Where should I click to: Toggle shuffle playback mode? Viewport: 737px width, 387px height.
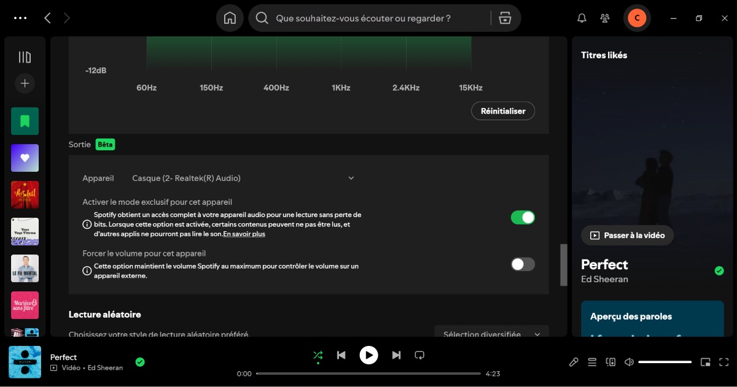pyautogui.click(x=318, y=354)
